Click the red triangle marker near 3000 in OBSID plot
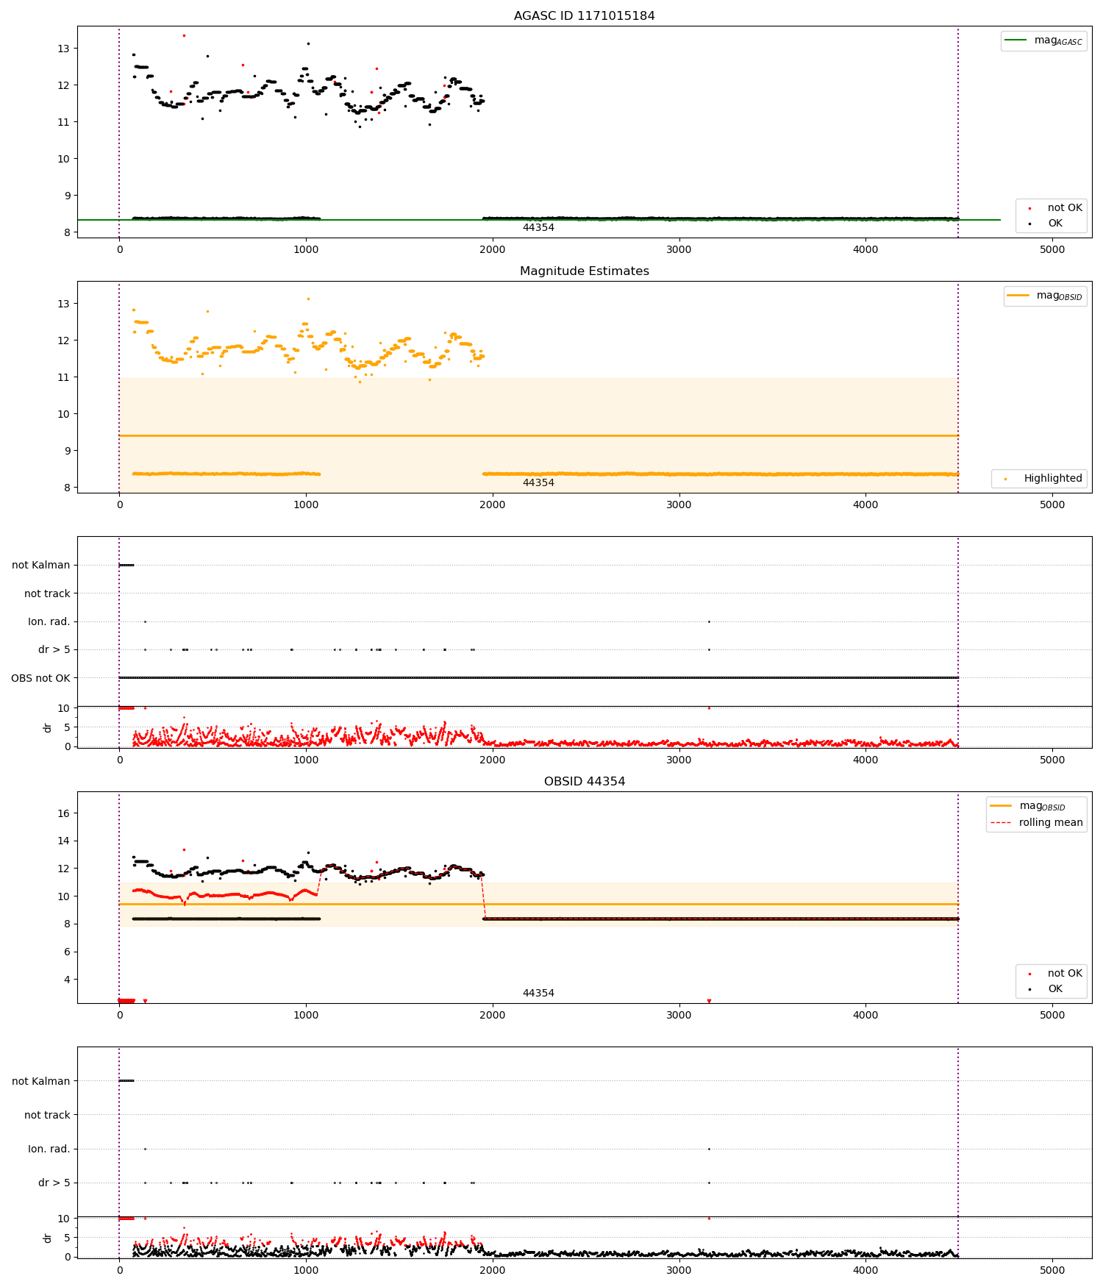 tap(709, 1001)
